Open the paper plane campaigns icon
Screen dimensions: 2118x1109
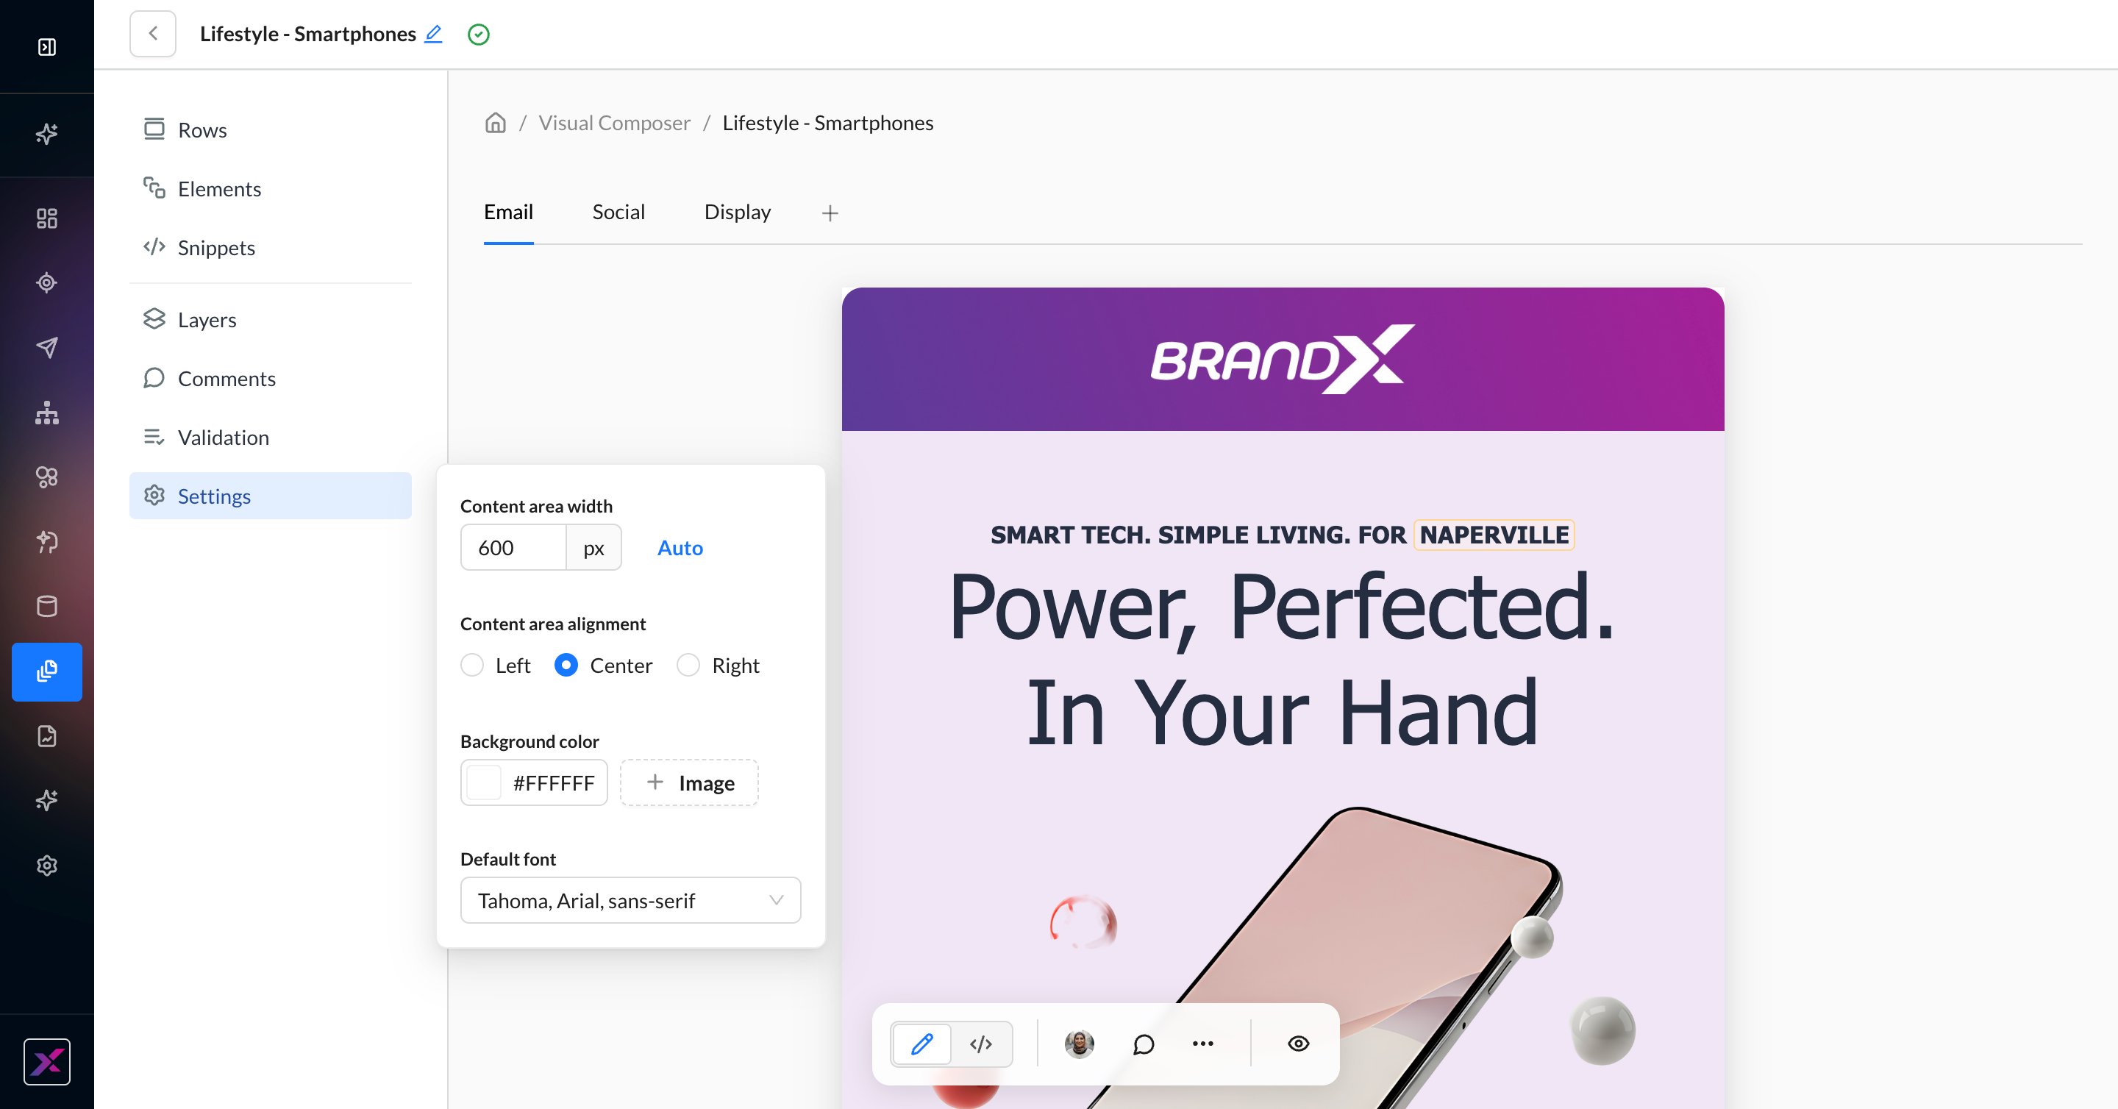[x=47, y=347]
